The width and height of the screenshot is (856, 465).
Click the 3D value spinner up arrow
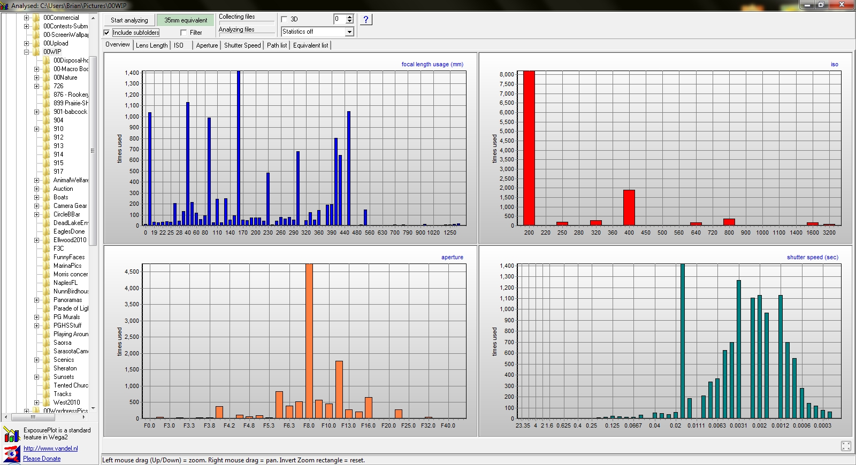(x=349, y=17)
